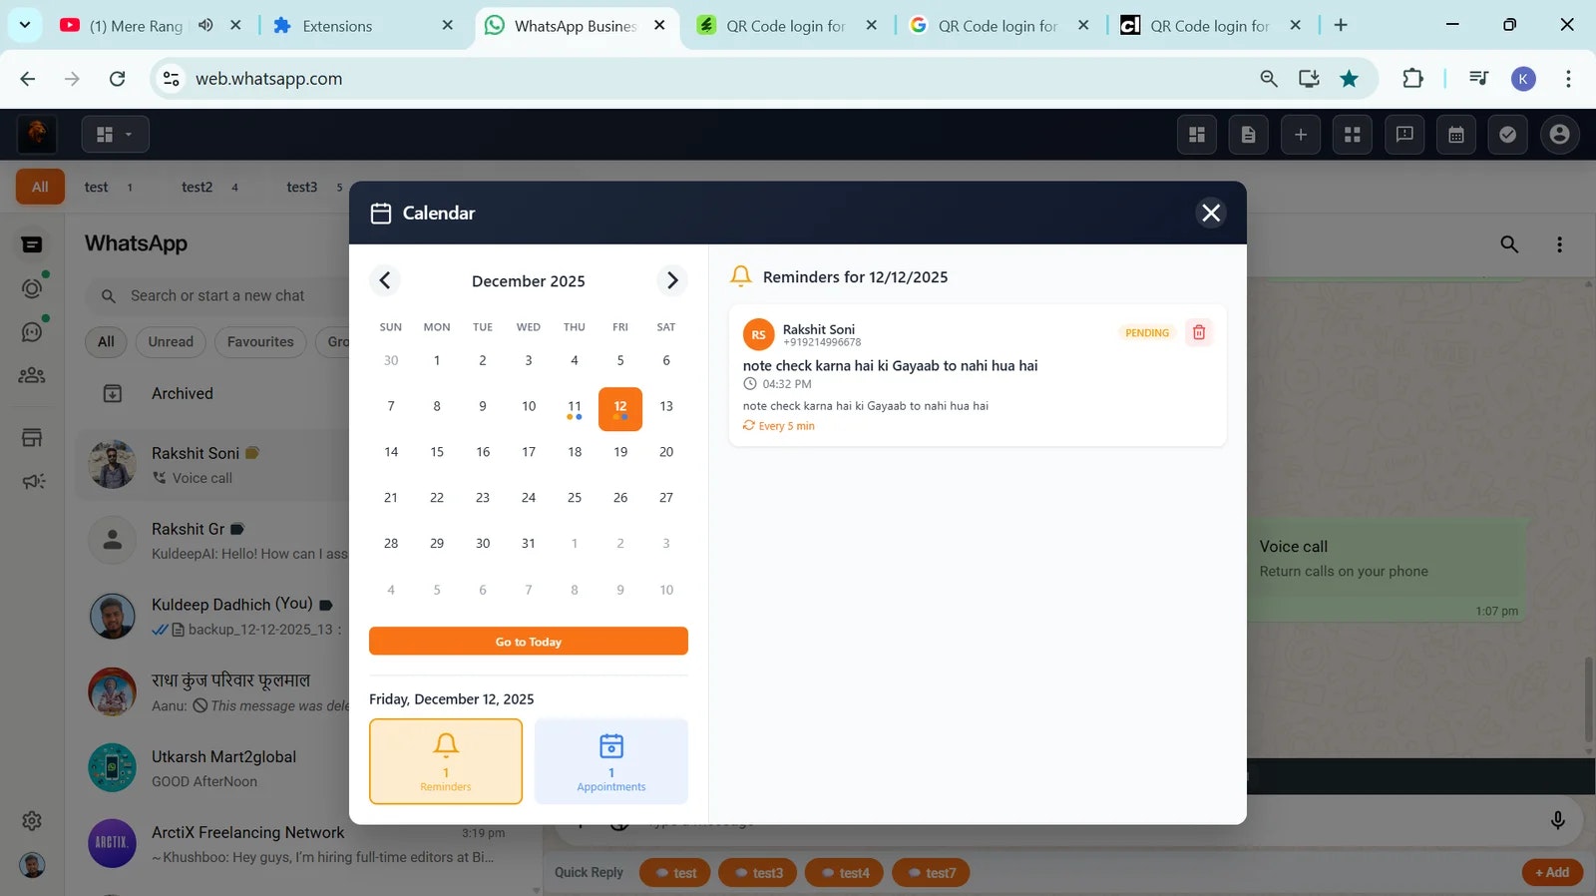Open the calendar icon in toolbar
Image resolution: width=1596 pixels, height=896 pixels.
tap(1456, 134)
